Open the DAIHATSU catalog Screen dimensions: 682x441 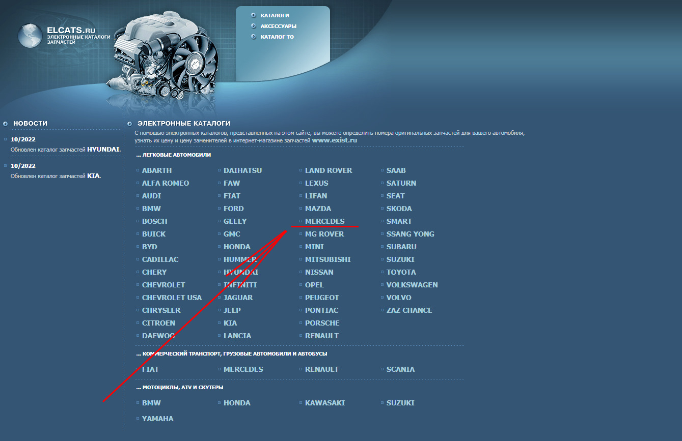pos(242,170)
